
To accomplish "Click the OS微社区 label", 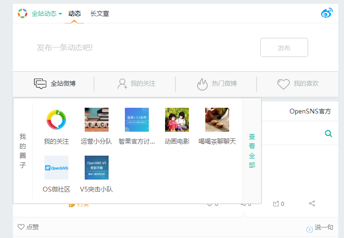I will (56, 189).
